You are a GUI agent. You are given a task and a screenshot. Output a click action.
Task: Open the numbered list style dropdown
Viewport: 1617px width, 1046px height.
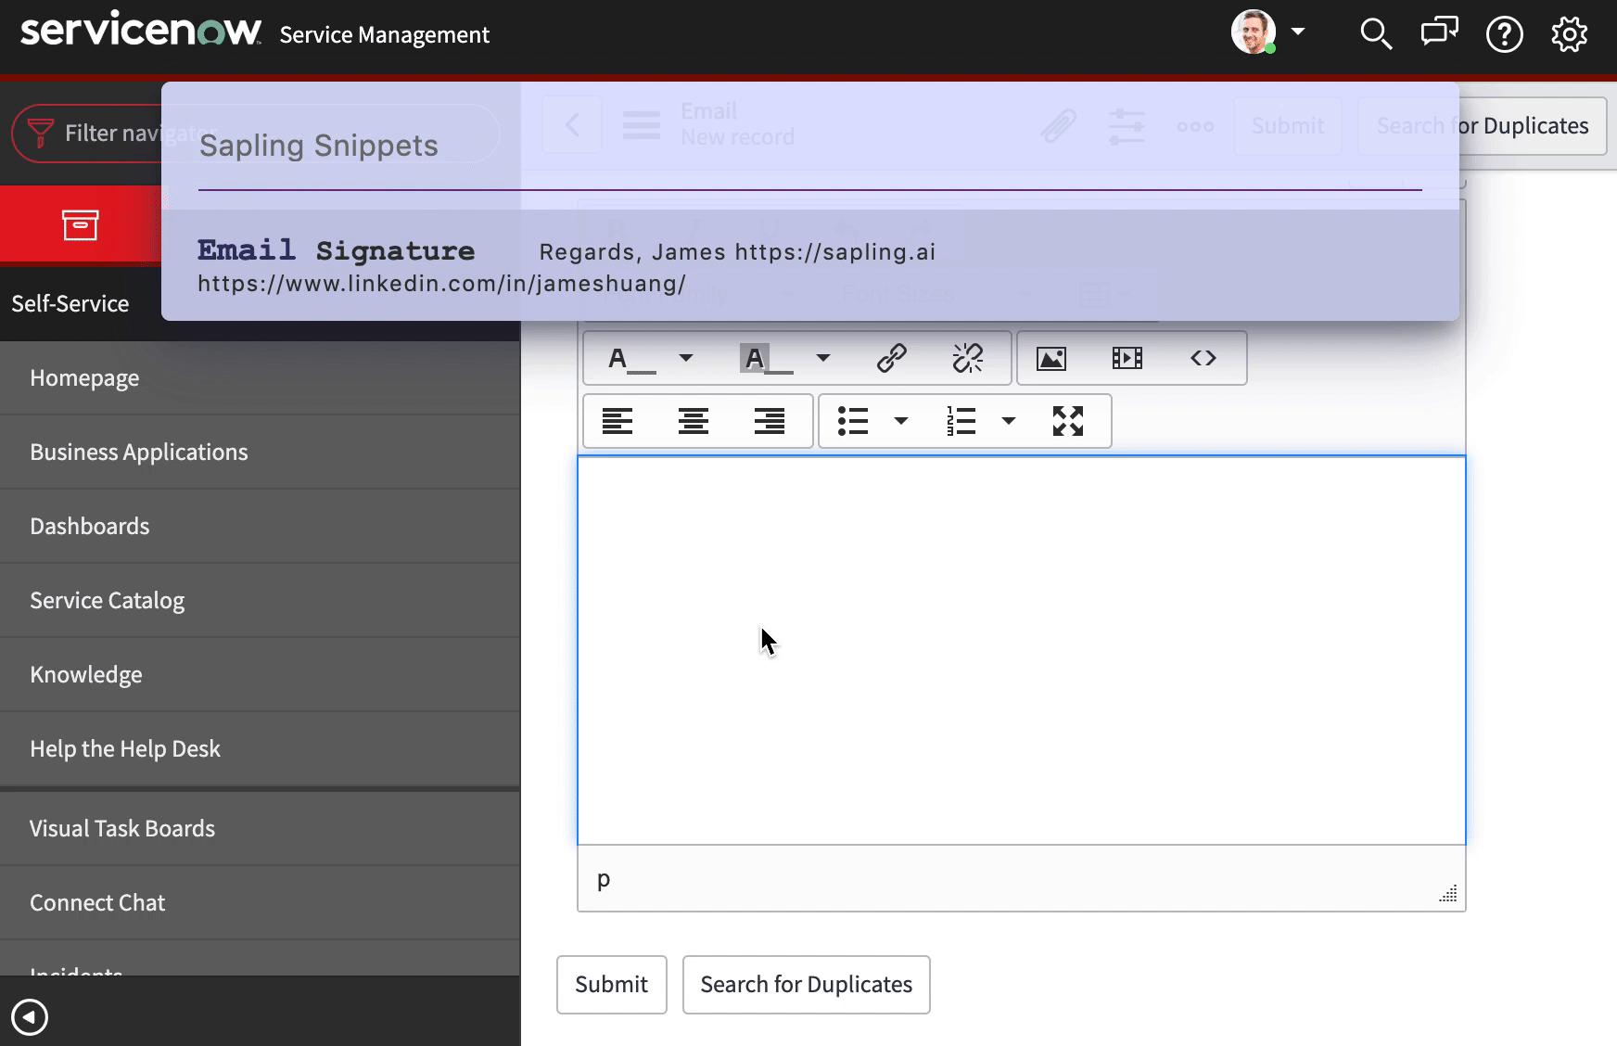pyautogui.click(x=1009, y=421)
